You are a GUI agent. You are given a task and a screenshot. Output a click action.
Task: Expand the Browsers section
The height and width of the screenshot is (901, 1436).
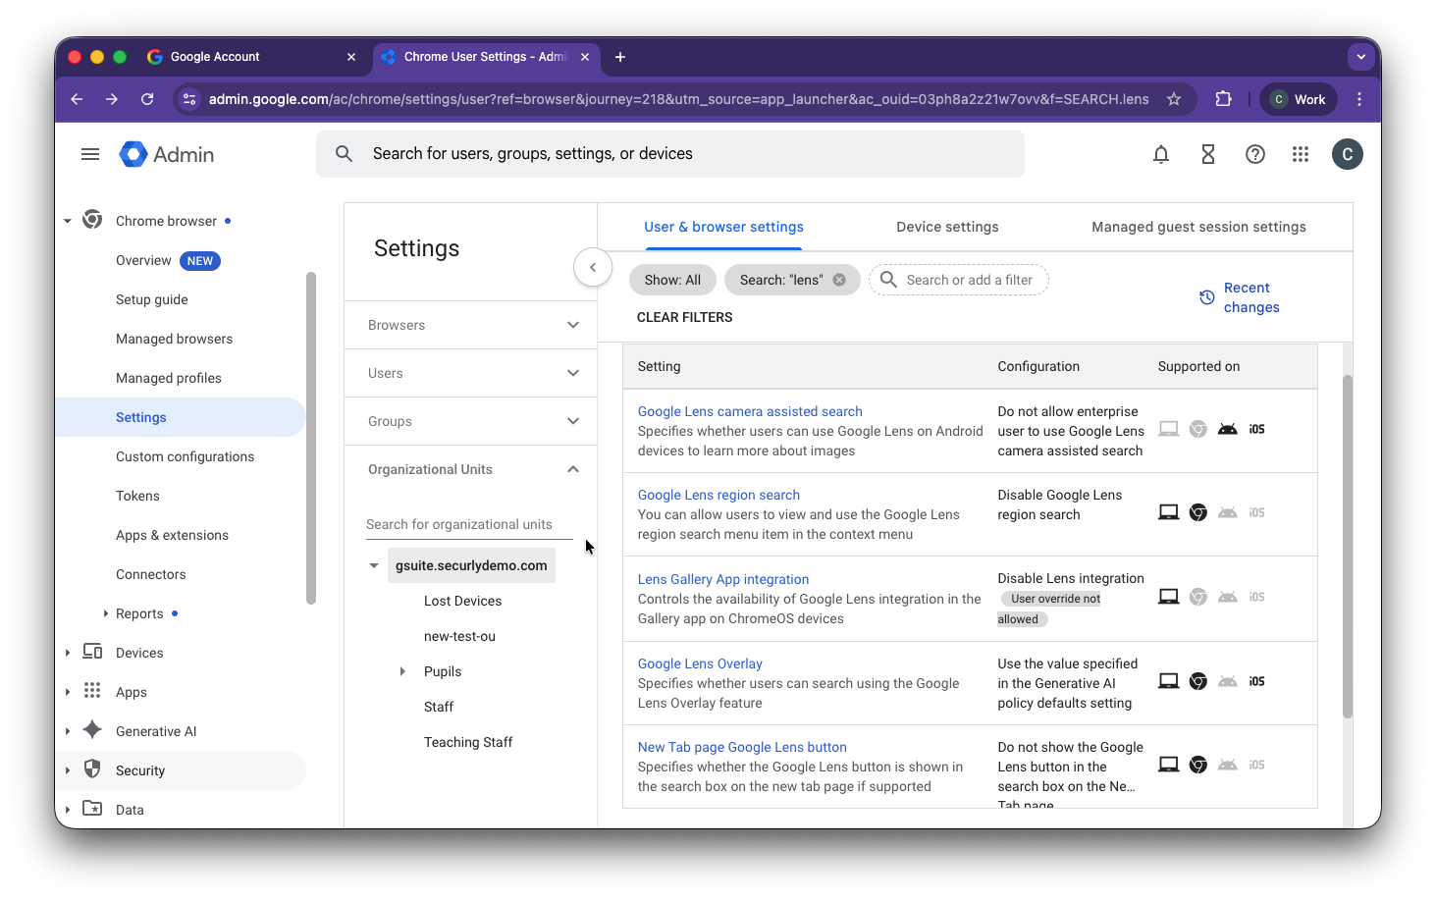point(471,325)
